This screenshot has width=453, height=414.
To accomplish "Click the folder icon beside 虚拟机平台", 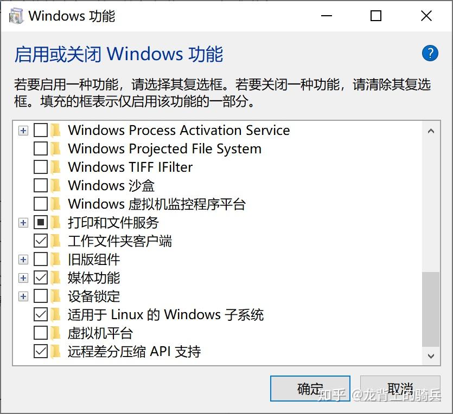I will [x=56, y=333].
